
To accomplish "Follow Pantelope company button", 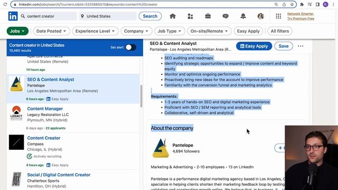I will coord(279,148).
